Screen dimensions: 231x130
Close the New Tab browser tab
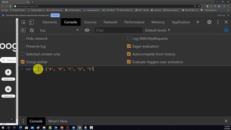pos(28,2)
